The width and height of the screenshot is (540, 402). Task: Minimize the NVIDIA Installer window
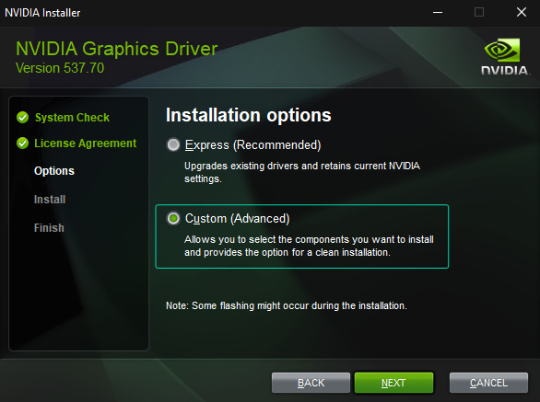click(438, 12)
